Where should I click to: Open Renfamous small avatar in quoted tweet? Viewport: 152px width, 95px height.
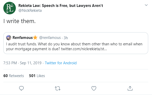[x=9, y=38]
